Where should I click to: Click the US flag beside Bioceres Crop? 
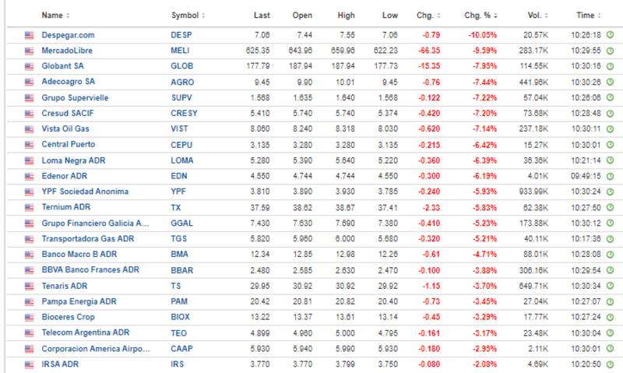30,318
